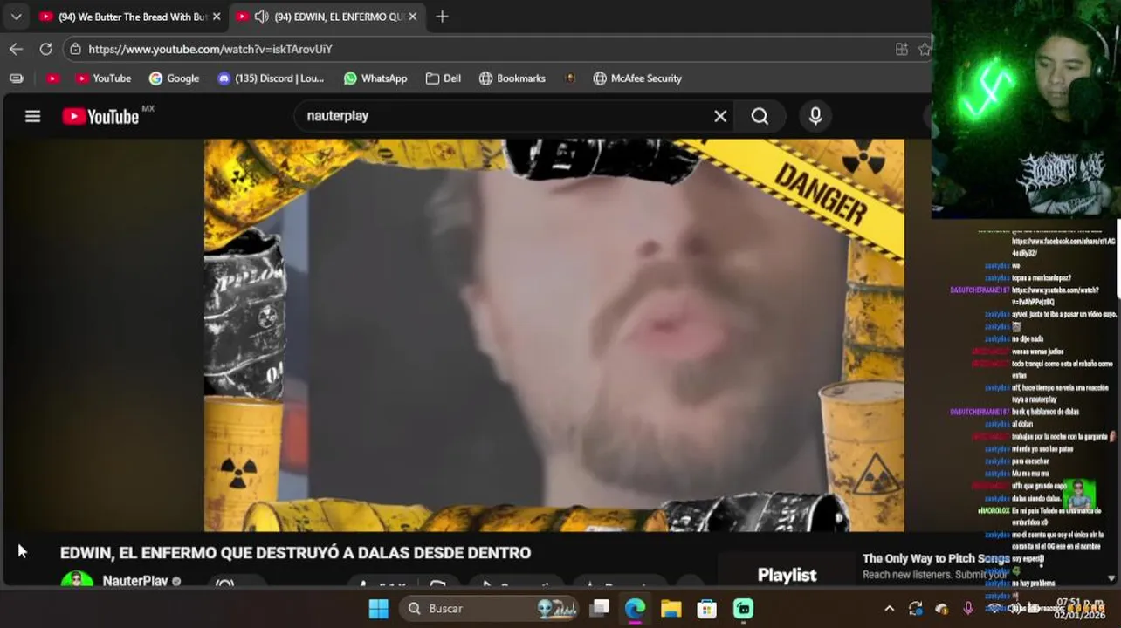The width and height of the screenshot is (1121, 628).
Task: Clear the 'nauterplay' search text with the X
Action: tap(720, 116)
